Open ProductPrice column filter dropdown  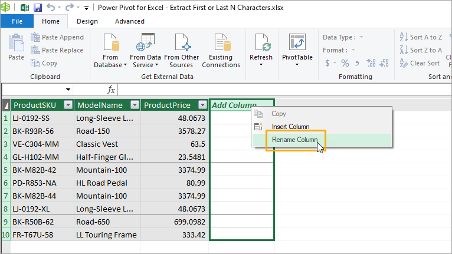[203, 105]
